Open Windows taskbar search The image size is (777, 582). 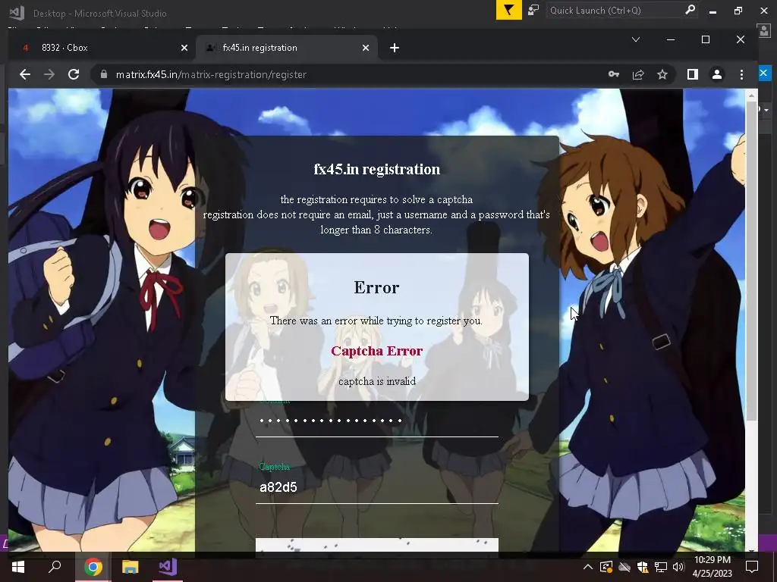[55, 567]
